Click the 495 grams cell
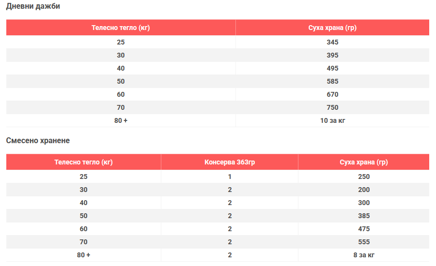436x266 pixels. pyautogui.click(x=332, y=68)
